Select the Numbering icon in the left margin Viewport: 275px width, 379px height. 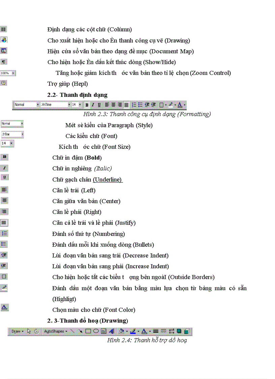(4, 233)
